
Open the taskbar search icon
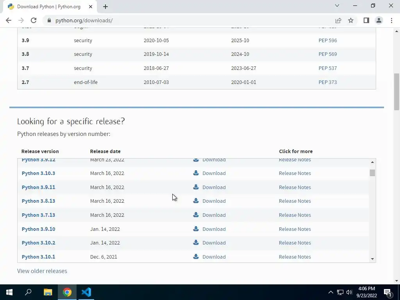(28, 292)
